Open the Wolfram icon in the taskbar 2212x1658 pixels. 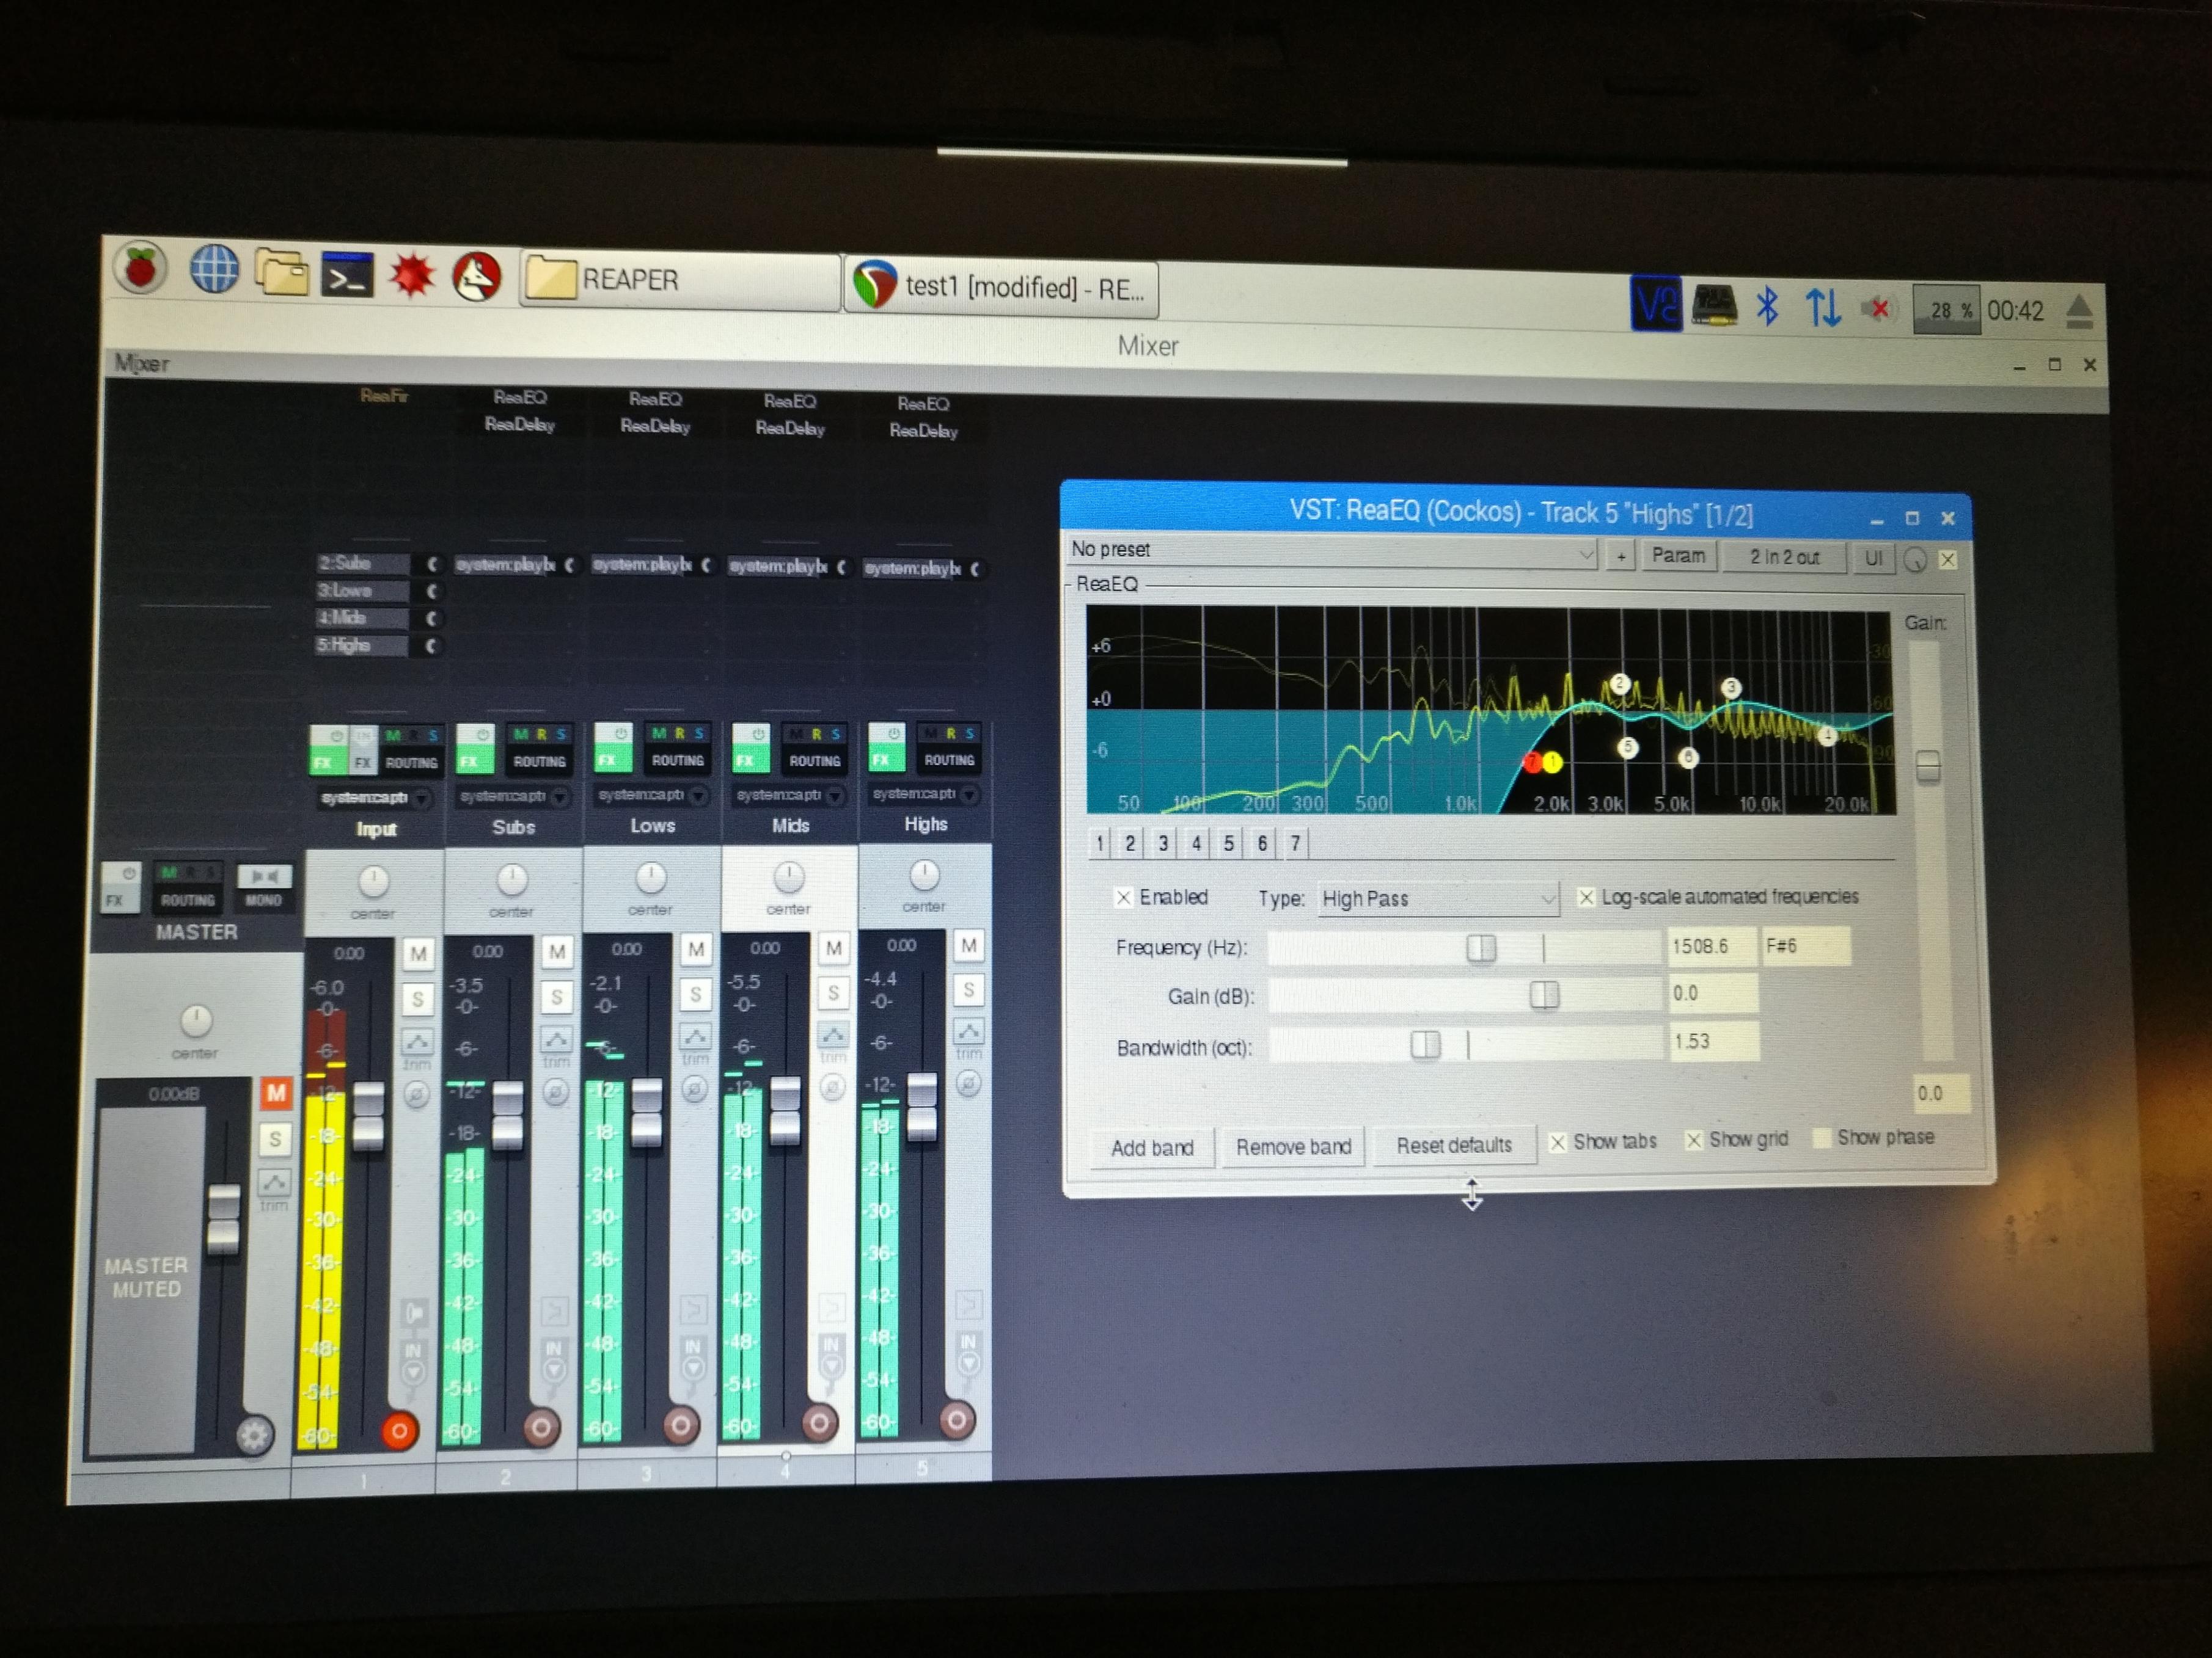[477, 278]
